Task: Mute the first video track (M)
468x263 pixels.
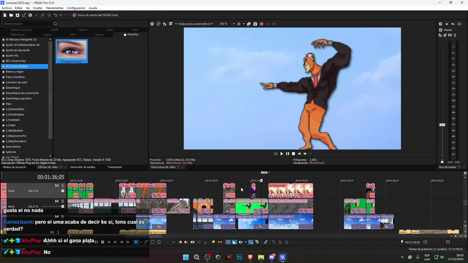Action: click(57, 186)
